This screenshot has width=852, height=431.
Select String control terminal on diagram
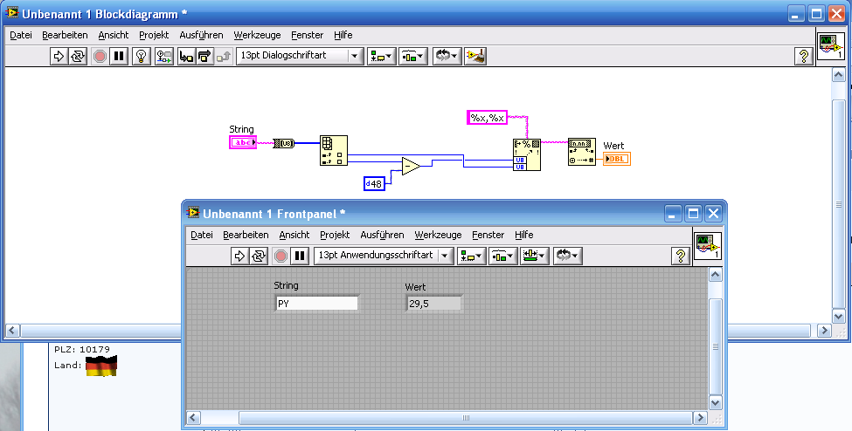[243, 143]
